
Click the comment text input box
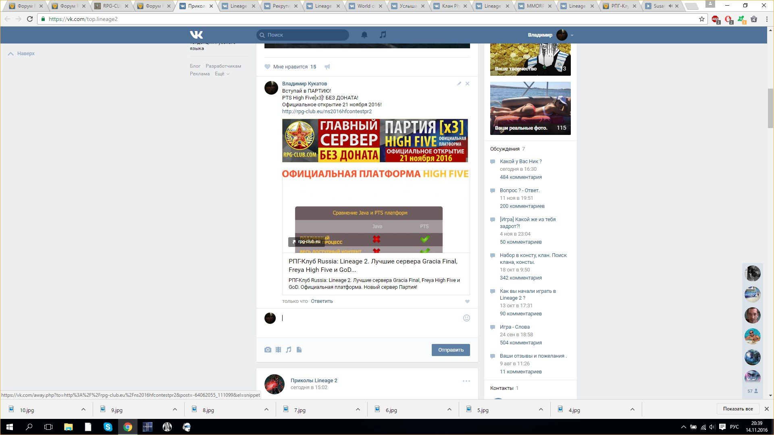pyautogui.click(x=371, y=318)
